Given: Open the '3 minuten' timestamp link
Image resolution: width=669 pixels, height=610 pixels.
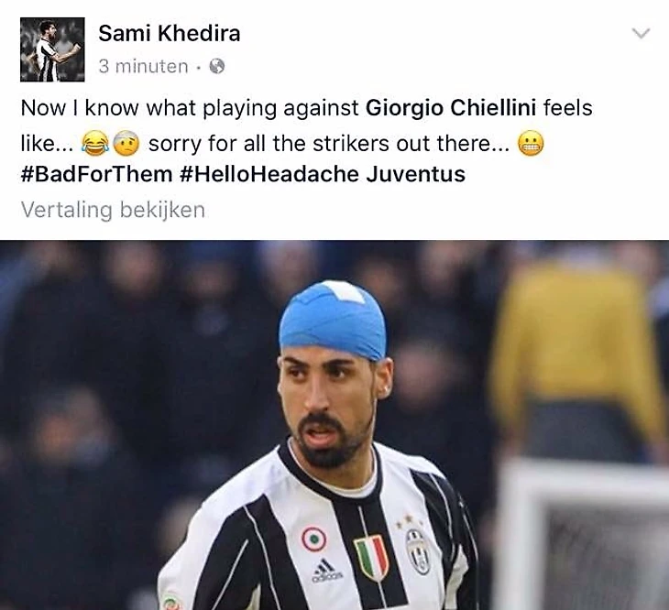Looking at the screenshot, I should point(143,67).
